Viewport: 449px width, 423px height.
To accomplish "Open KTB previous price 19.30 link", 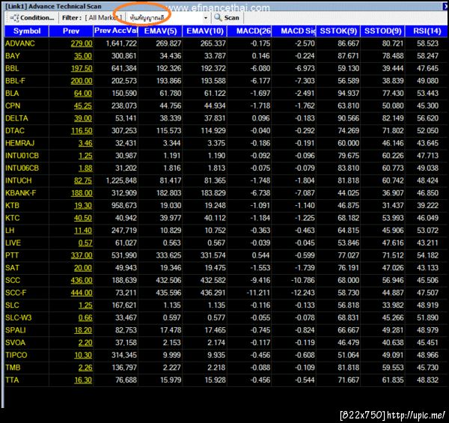I will pos(83,206).
